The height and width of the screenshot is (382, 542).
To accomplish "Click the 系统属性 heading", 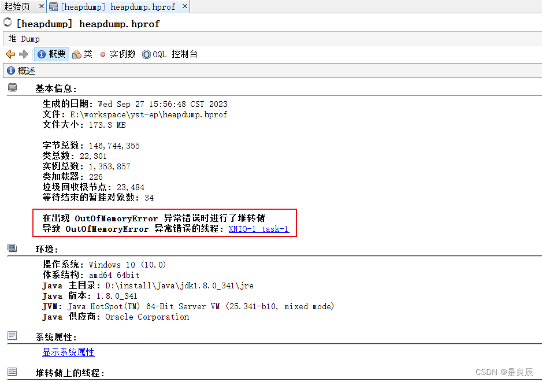I will (55, 337).
